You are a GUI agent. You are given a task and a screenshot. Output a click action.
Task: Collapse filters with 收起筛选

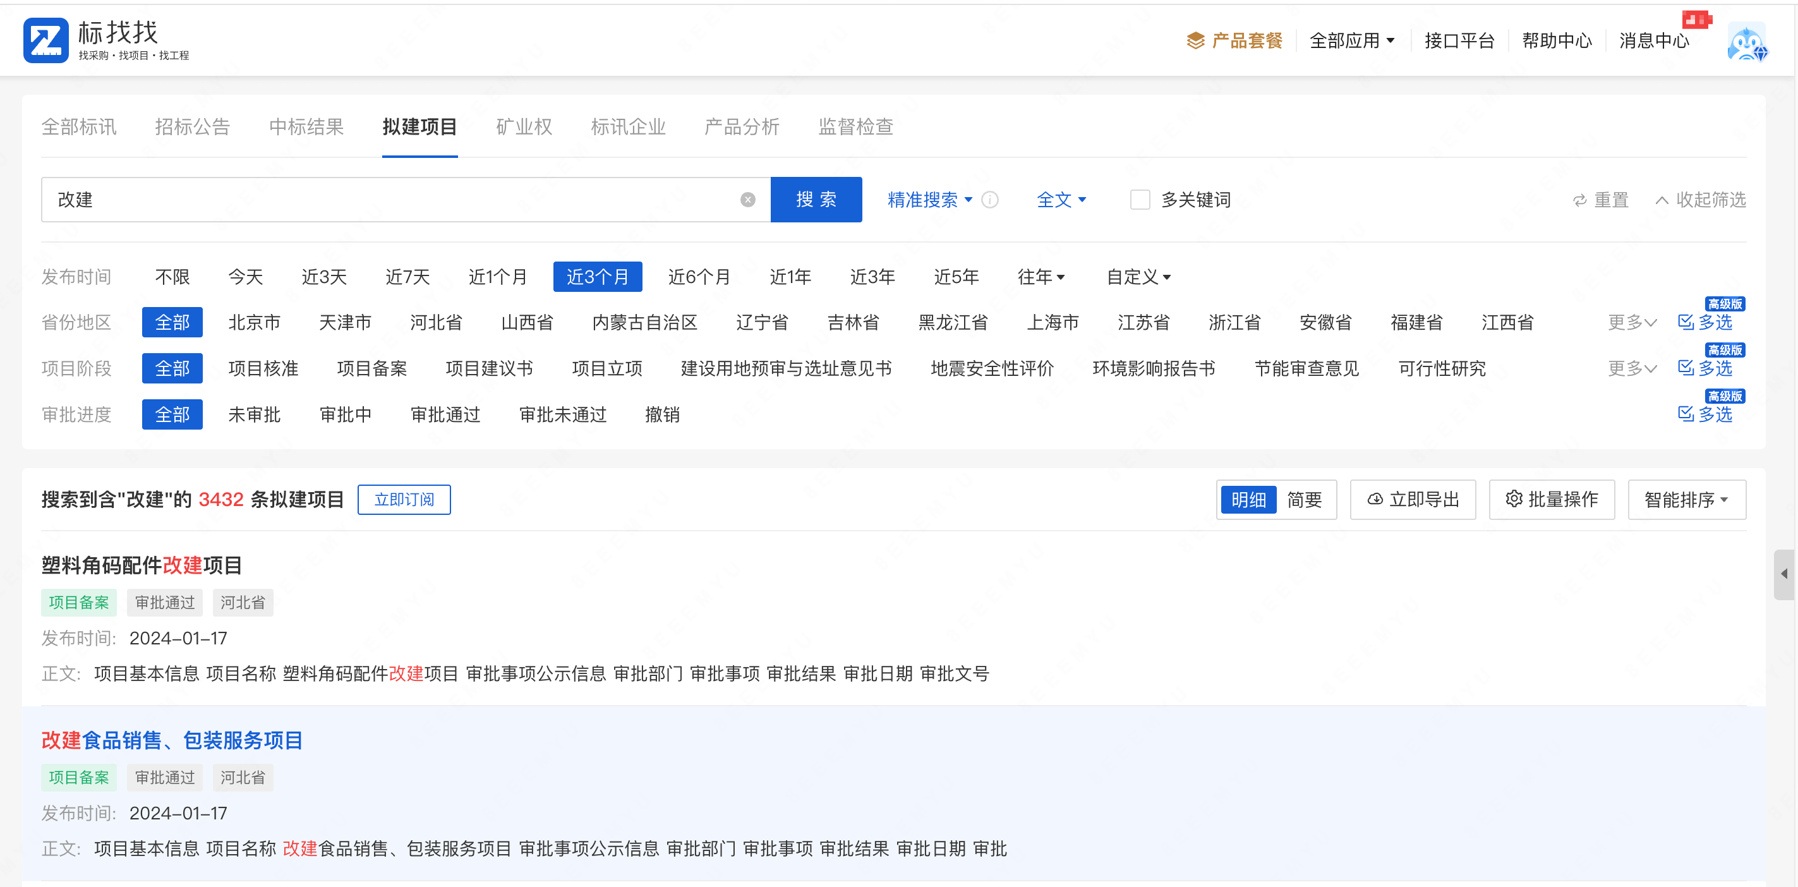point(1700,200)
